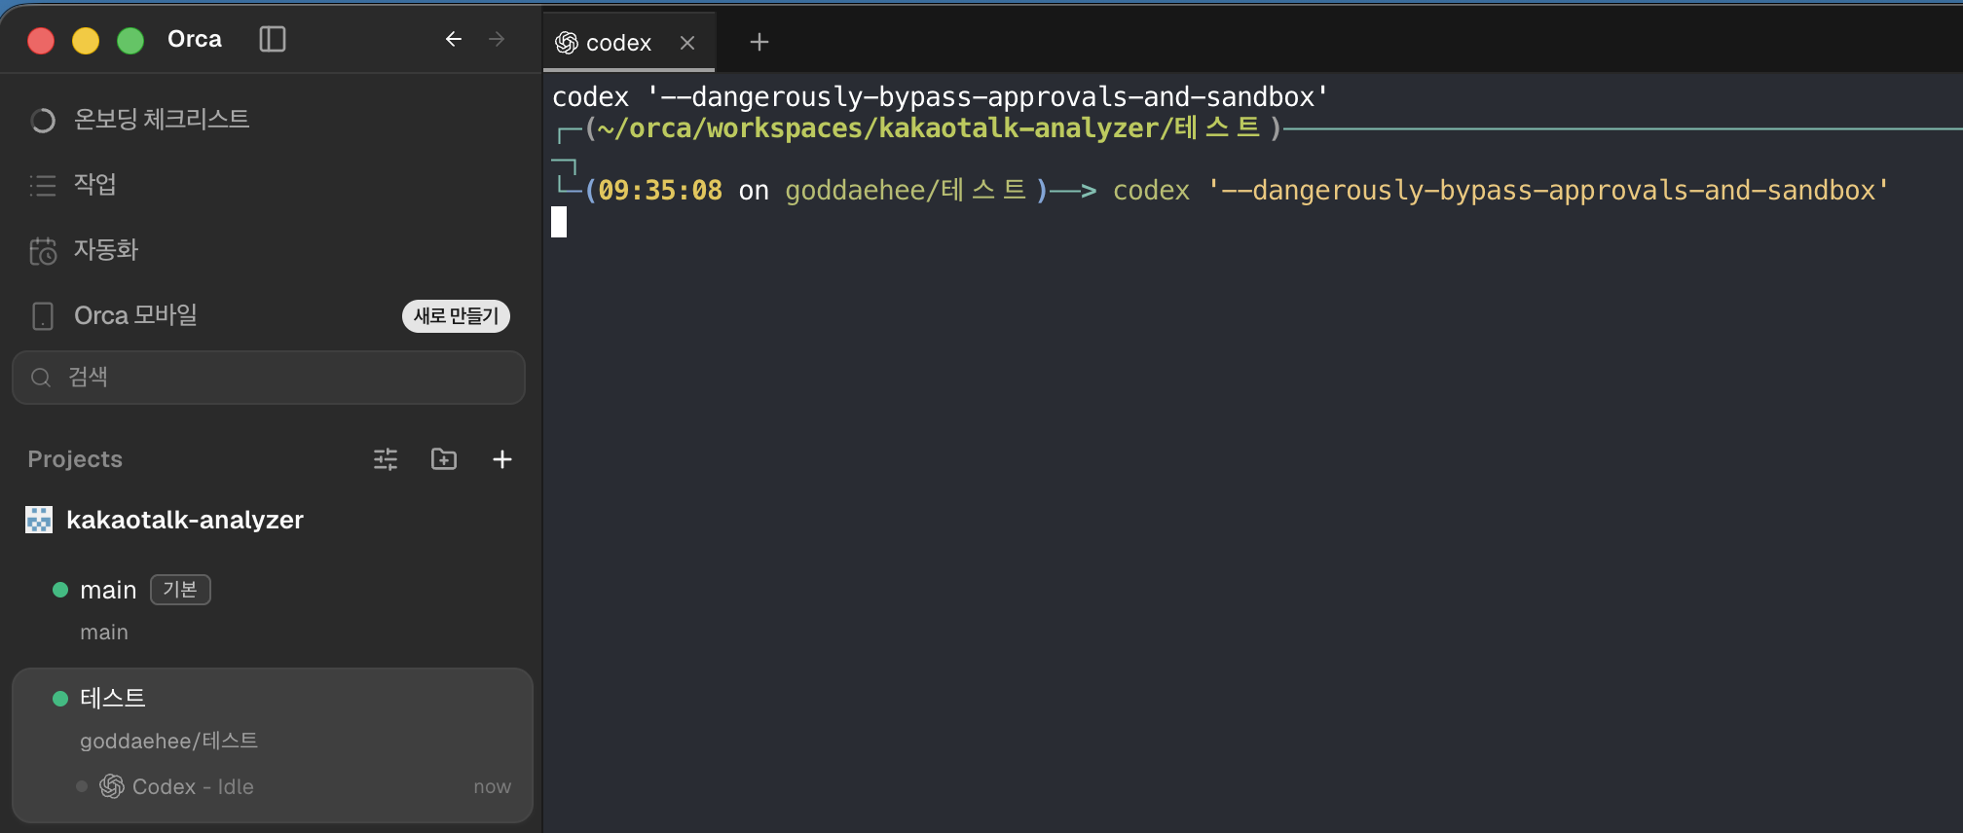Click the 기본 badge next to main
Viewport: 1963px width, 833px height.
[180, 590]
